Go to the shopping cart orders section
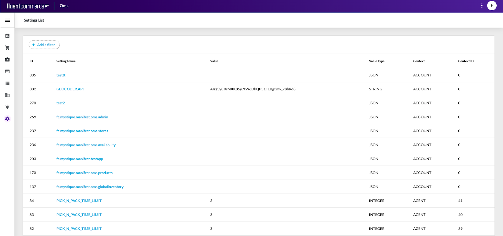 7,48
